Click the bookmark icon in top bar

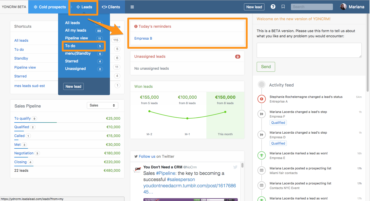click(283, 7)
